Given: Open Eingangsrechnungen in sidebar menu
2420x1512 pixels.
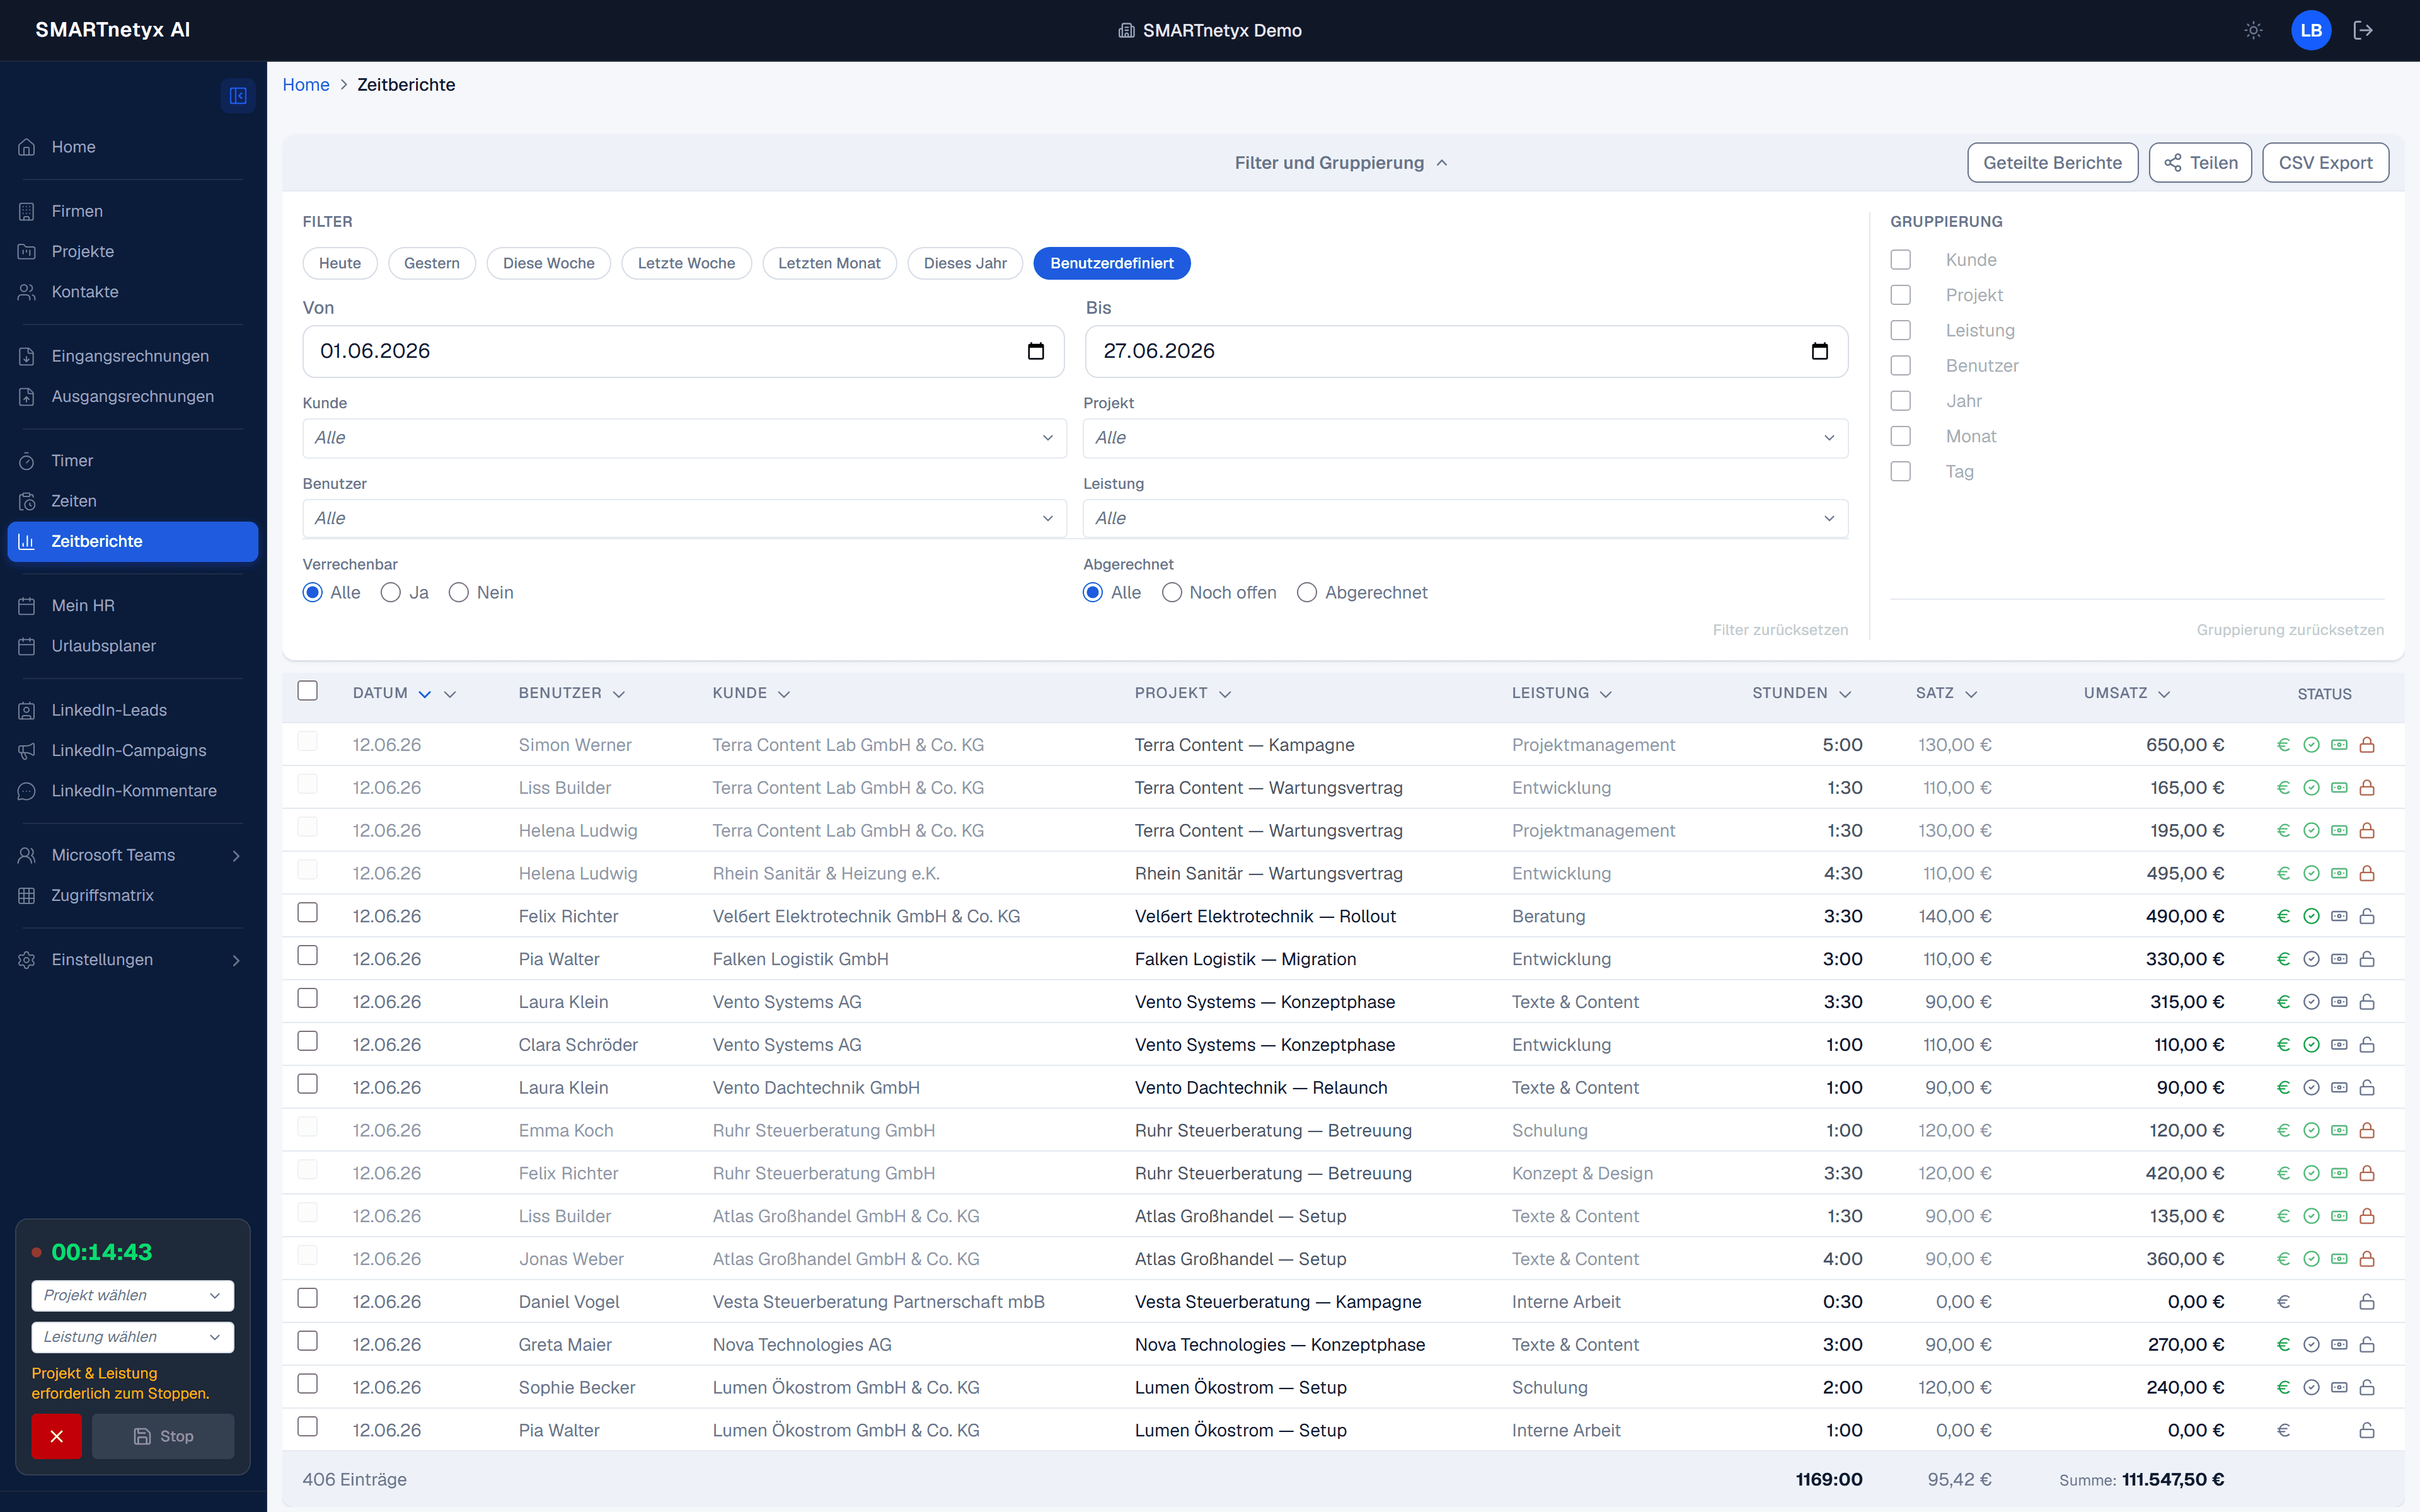Looking at the screenshot, I should (x=130, y=356).
